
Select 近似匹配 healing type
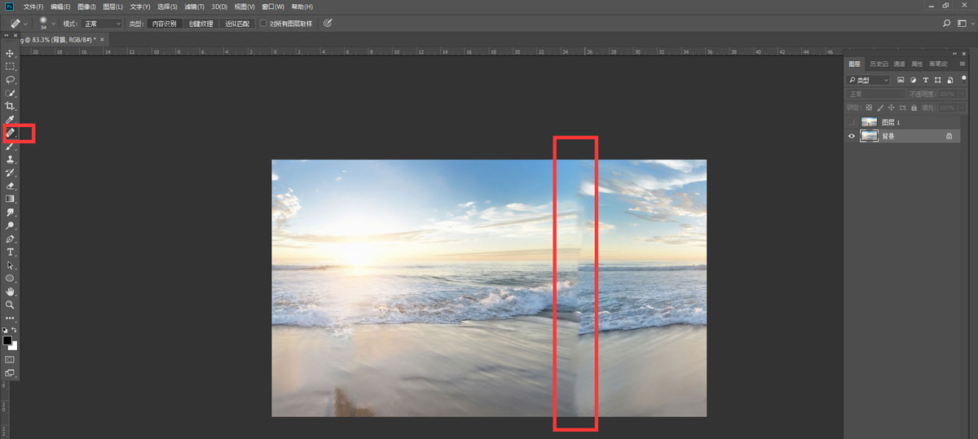[237, 24]
